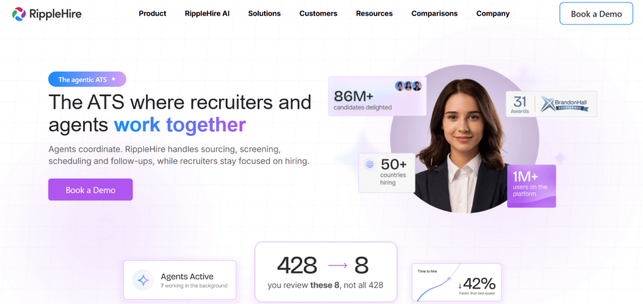The image size is (643, 304).
Task: Click the agentic ATS badge
Action: point(87,80)
